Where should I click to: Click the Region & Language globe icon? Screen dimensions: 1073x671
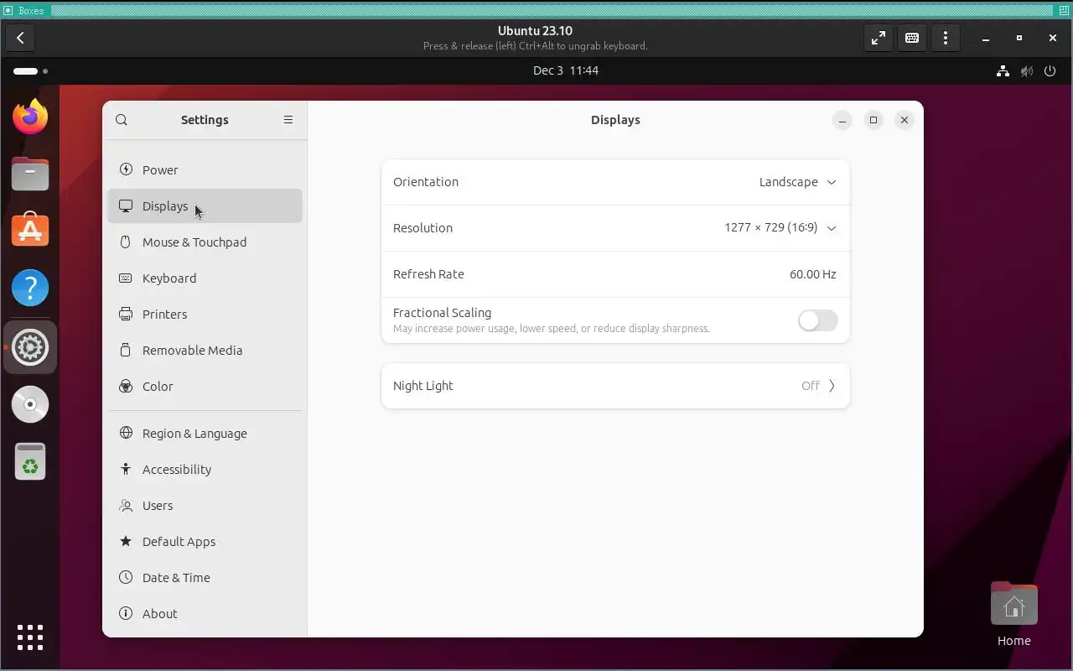coord(126,433)
